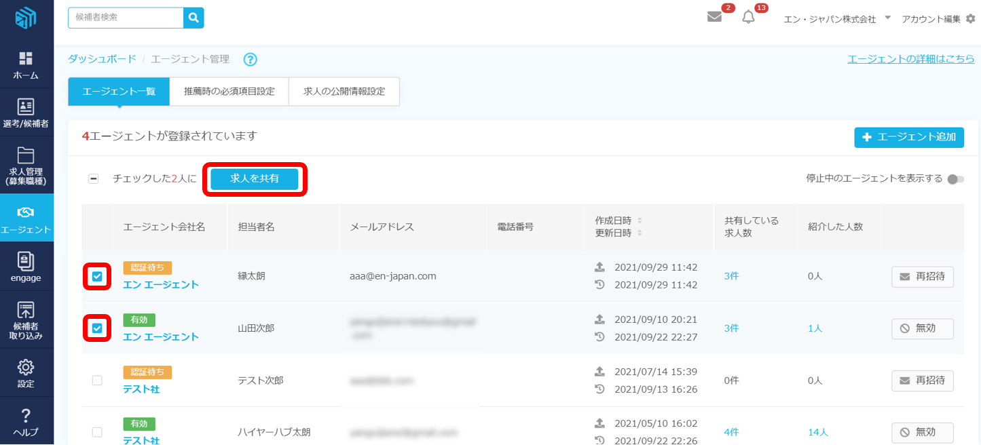Uncheck the 緑太朗 agent row checkbox

(x=97, y=276)
